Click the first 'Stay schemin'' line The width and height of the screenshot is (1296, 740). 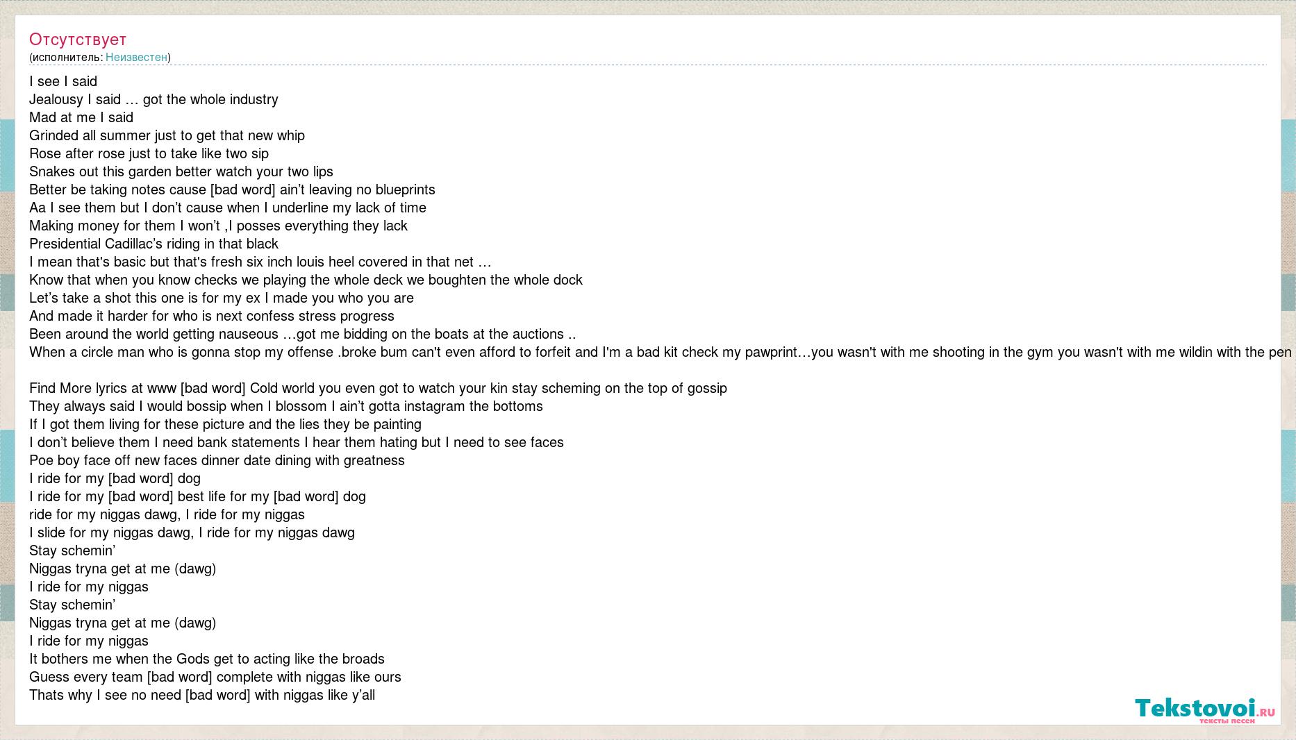72,550
